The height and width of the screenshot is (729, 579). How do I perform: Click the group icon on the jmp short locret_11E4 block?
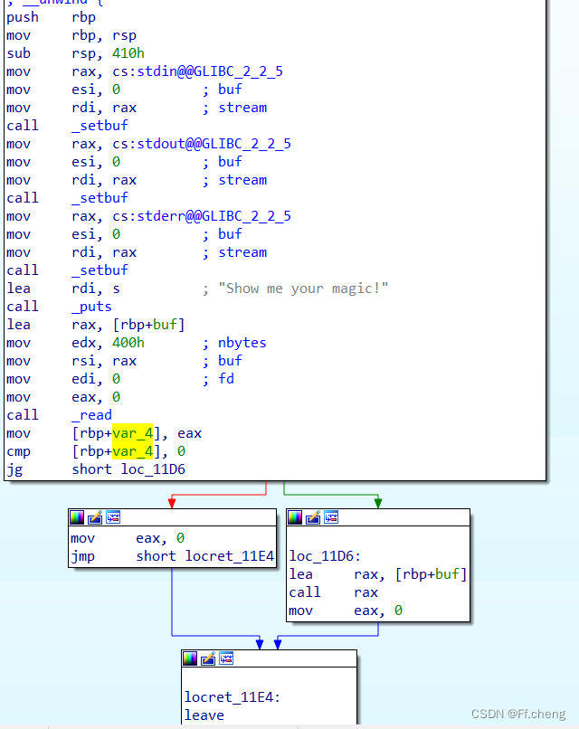[x=113, y=517]
